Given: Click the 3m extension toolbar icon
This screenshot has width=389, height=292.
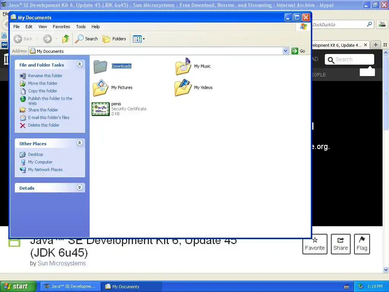Looking at the screenshot, I should 382,24.
